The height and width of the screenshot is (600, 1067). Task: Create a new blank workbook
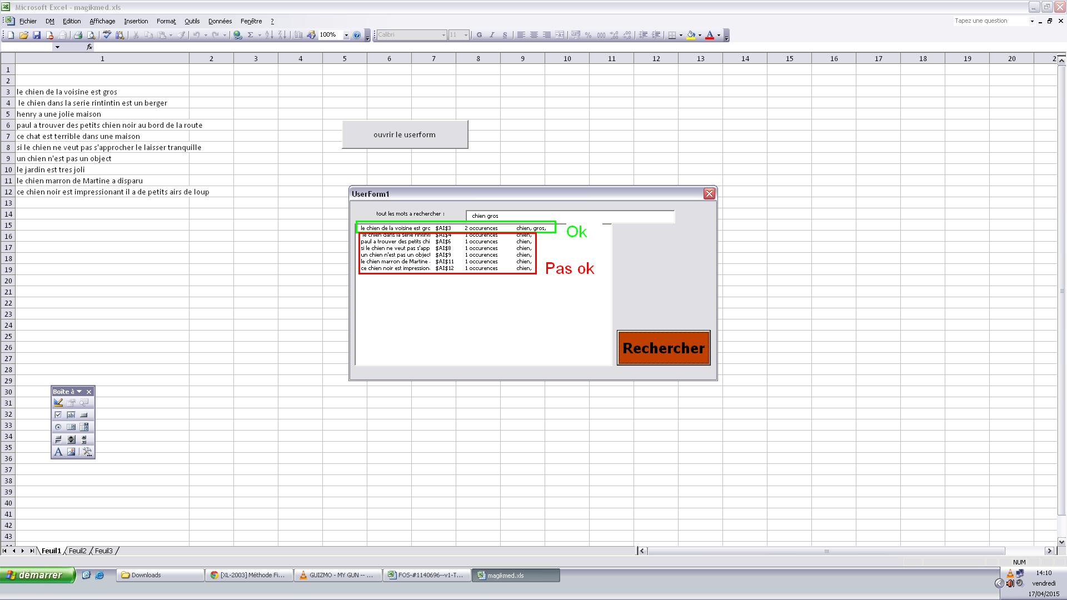[11, 35]
